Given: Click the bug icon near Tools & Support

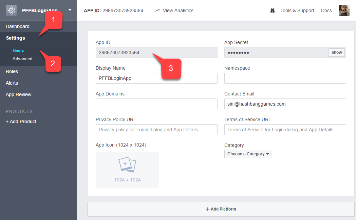Looking at the screenshot, I should 273,10.
